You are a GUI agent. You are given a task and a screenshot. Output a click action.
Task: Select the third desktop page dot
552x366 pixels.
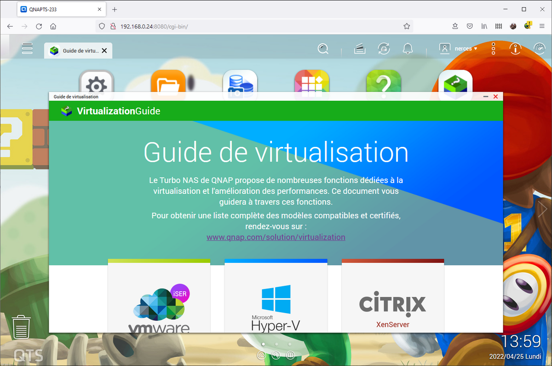tap(289, 344)
